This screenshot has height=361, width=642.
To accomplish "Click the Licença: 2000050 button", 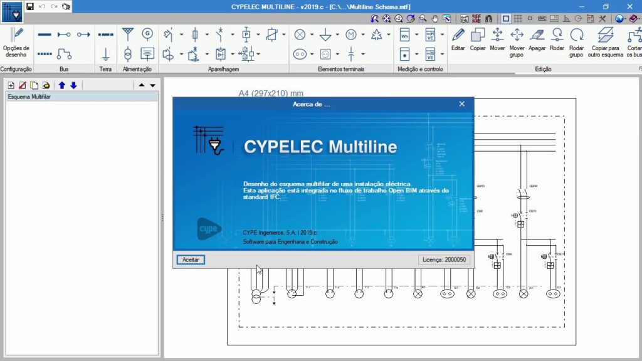I will click(x=444, y=259).
